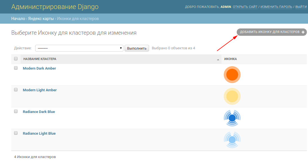Go to Начало breadcrumb
Screen dimensions: 308x162
[x=18, y=19]
